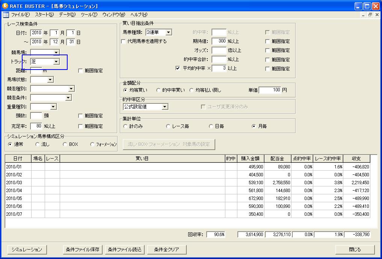Viewport: 382px width, 259px height.
Task: Click the 条件ファイル読込 button
Action: tap(125, 250)
